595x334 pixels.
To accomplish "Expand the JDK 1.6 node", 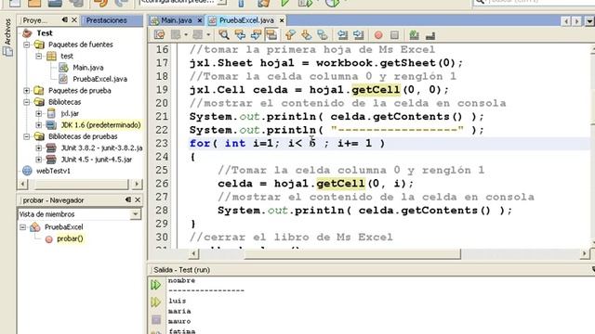I will tap(39, 124).
